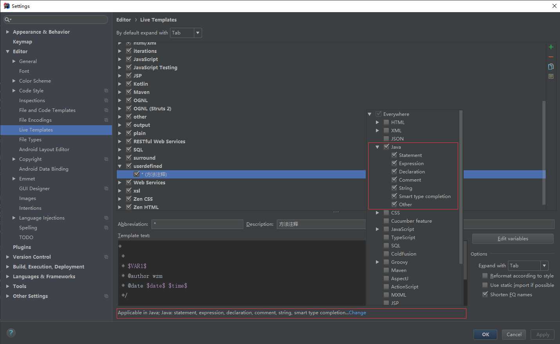Collapse the Java context node
Viewport: 560px width, 344px height.
click(x=378, y=147)
